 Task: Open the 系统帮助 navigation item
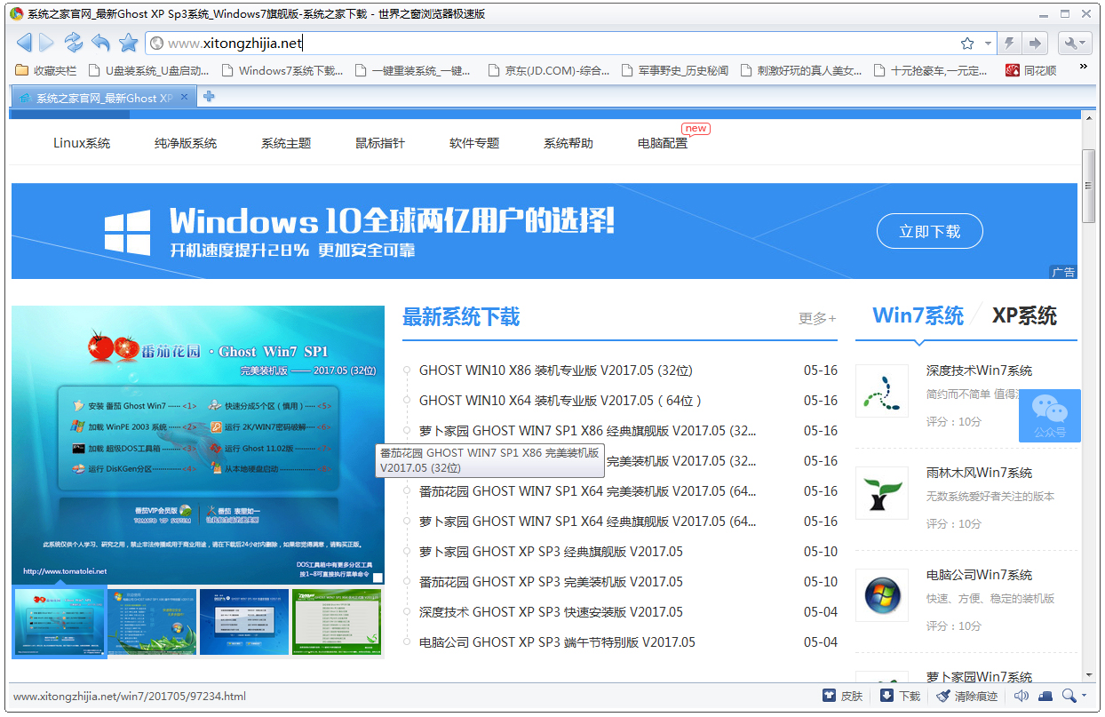tap(568, 143)
